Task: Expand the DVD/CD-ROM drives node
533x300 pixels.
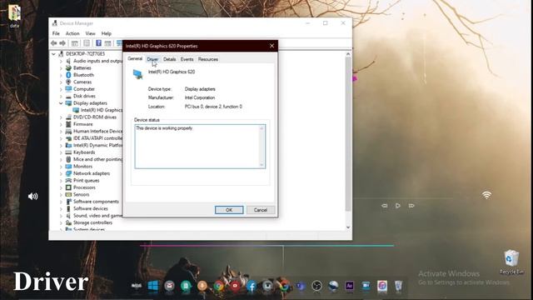Action: [61, 117]
